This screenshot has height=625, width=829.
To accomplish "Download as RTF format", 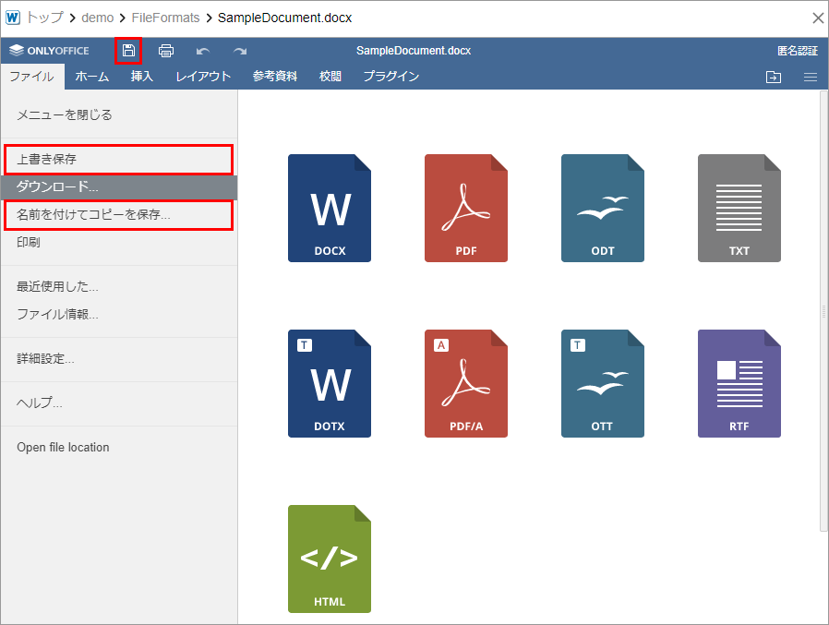I will coord(739,383).
